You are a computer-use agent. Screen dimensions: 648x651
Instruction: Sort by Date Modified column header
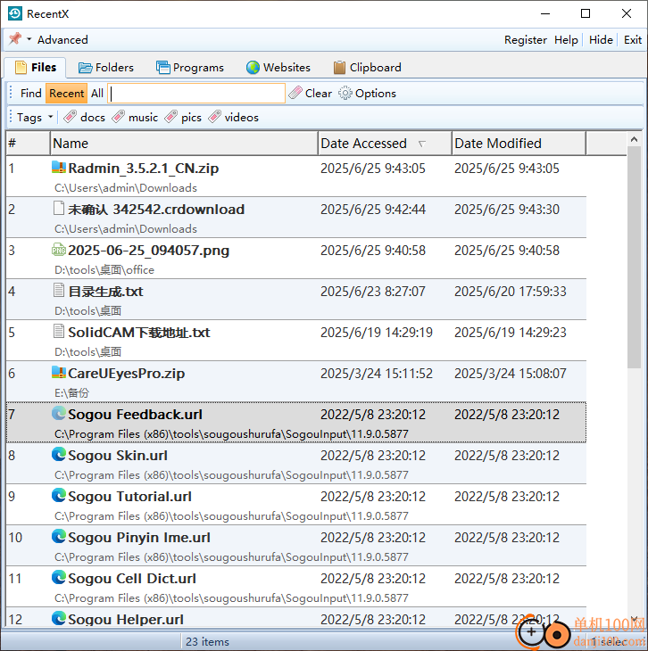[519, 144]
